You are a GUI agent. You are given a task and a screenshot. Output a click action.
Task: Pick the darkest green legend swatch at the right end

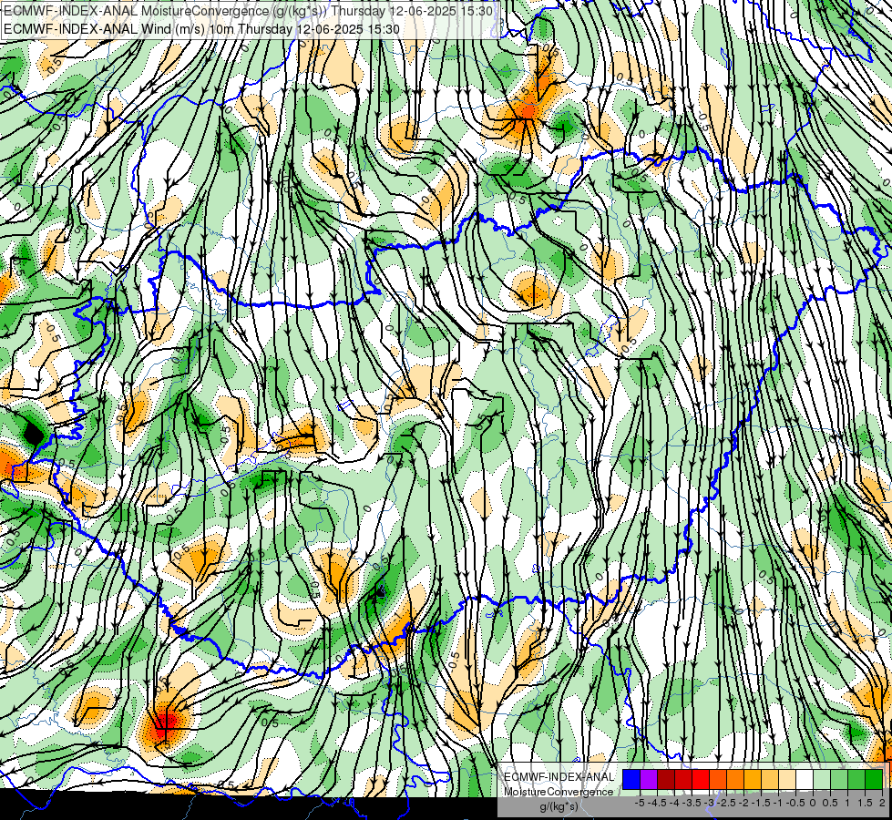874,779
